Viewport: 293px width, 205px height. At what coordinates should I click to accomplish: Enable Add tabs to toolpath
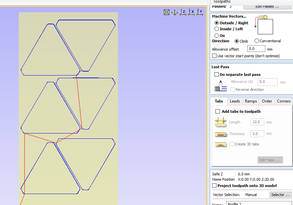point(217,111)
